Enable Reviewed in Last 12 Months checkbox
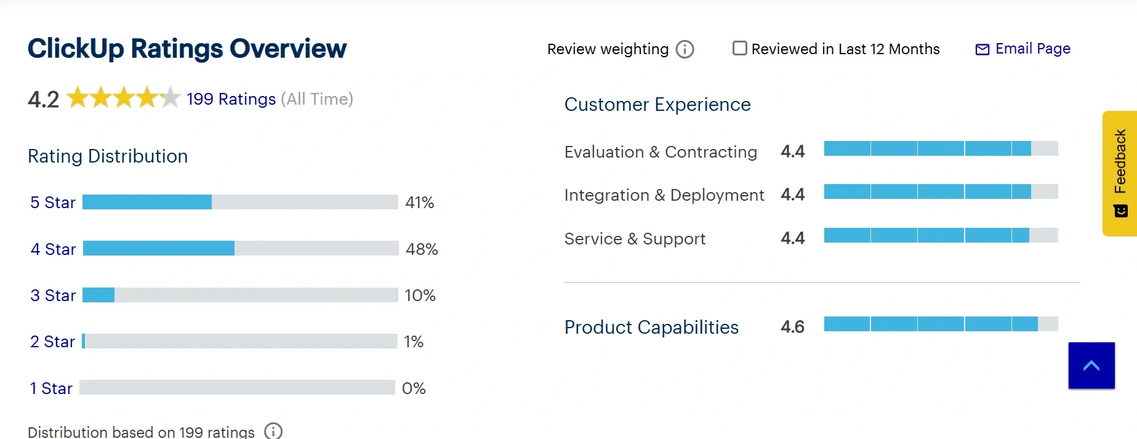The width and height of the screenshot is (1137, 439). [x=739, y=48]
